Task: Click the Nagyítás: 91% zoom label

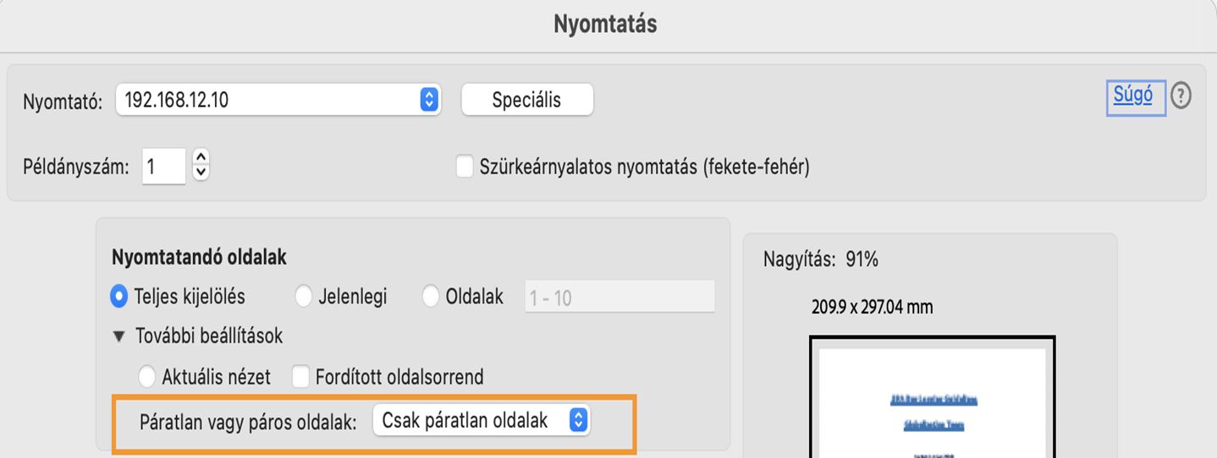Action: 820,260
